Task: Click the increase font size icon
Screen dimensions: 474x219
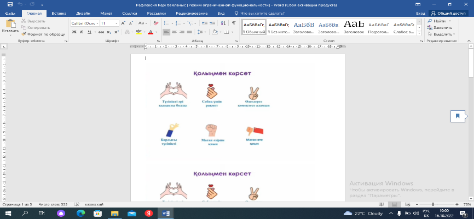Action: point(123,23)
